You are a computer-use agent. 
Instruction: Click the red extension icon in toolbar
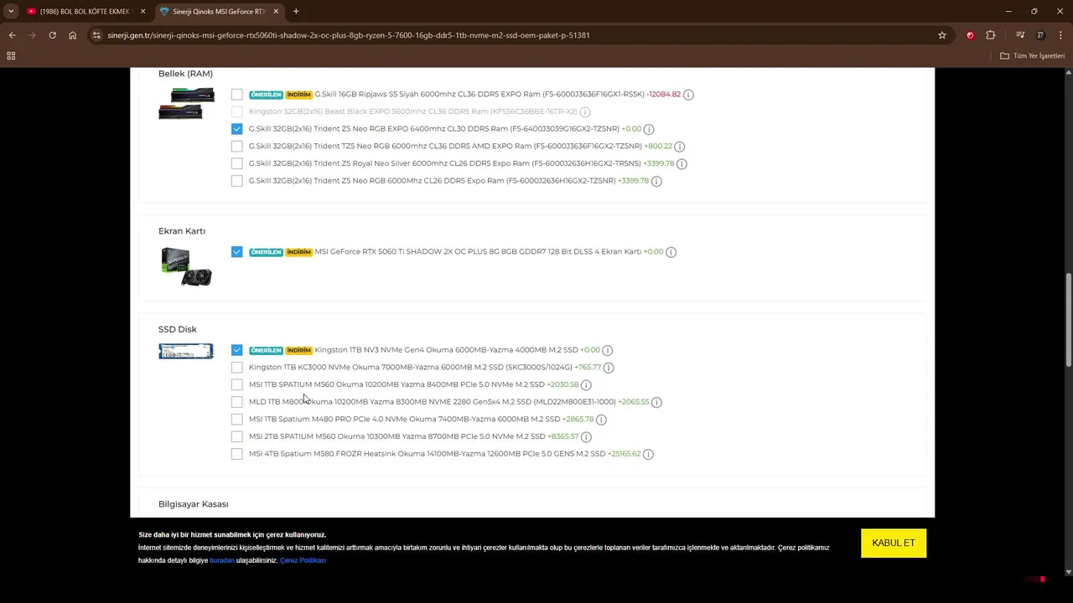click(970, 35)
